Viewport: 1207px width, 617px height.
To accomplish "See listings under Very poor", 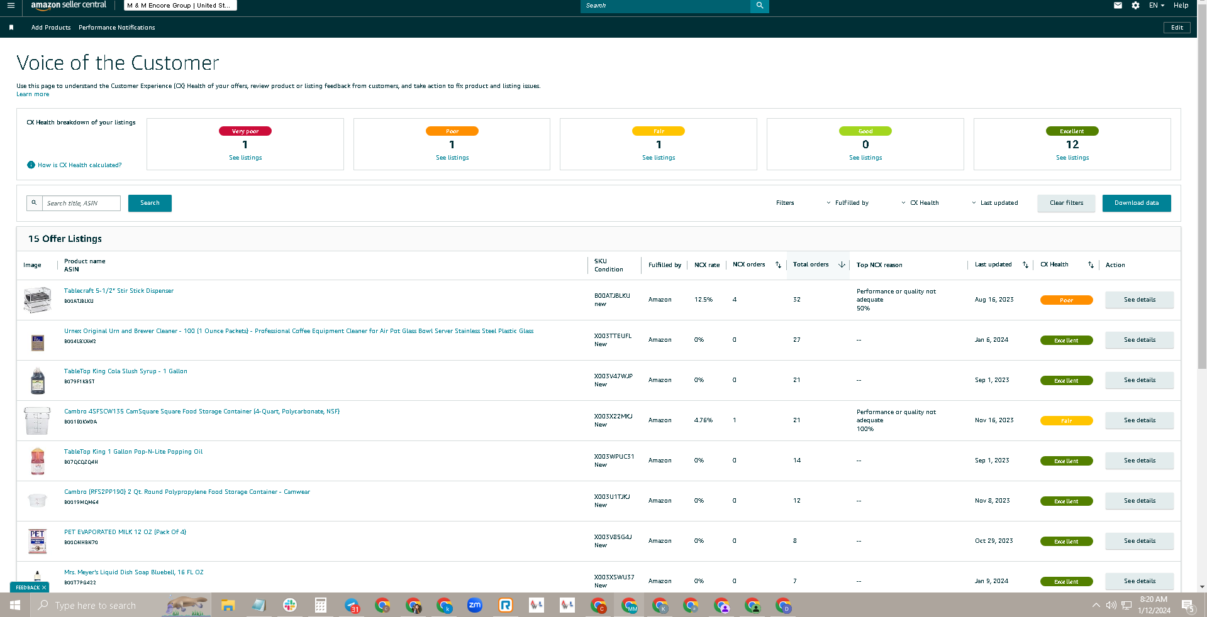I will pyautogui.click(x=245, y=158).
